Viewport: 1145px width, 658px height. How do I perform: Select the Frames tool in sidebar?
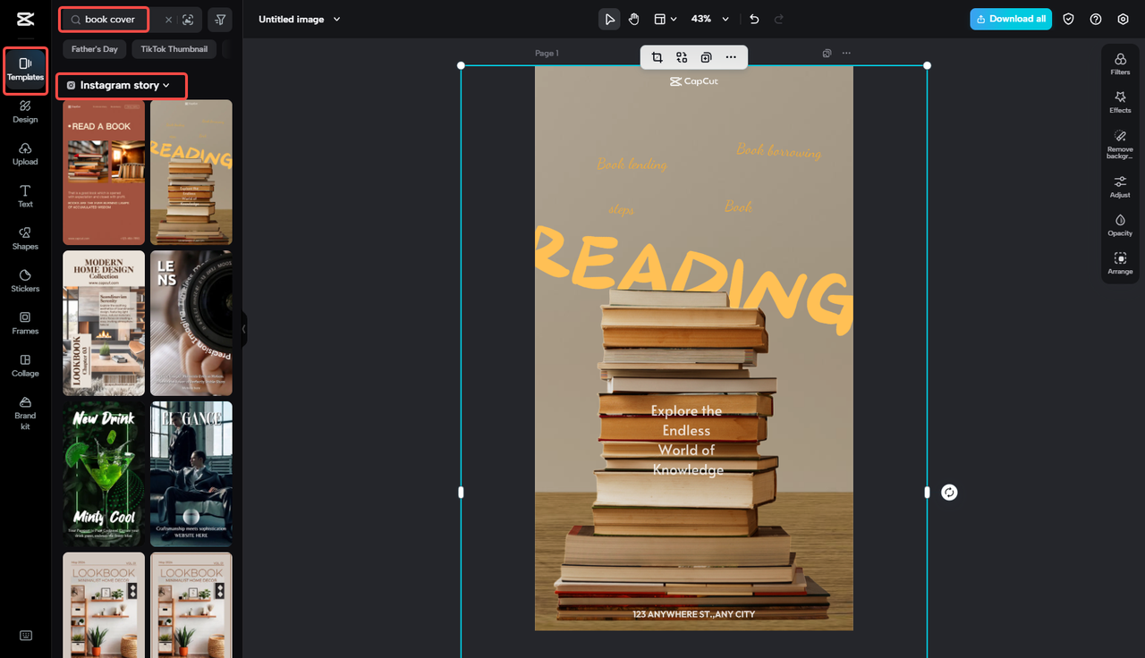click(x=25, y=323)
